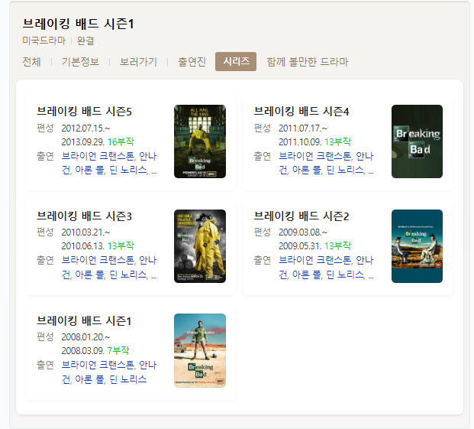474x429 pixels.
Task: Open 함께 볼만한 드라마 tab
Action: tap(308, 62)
